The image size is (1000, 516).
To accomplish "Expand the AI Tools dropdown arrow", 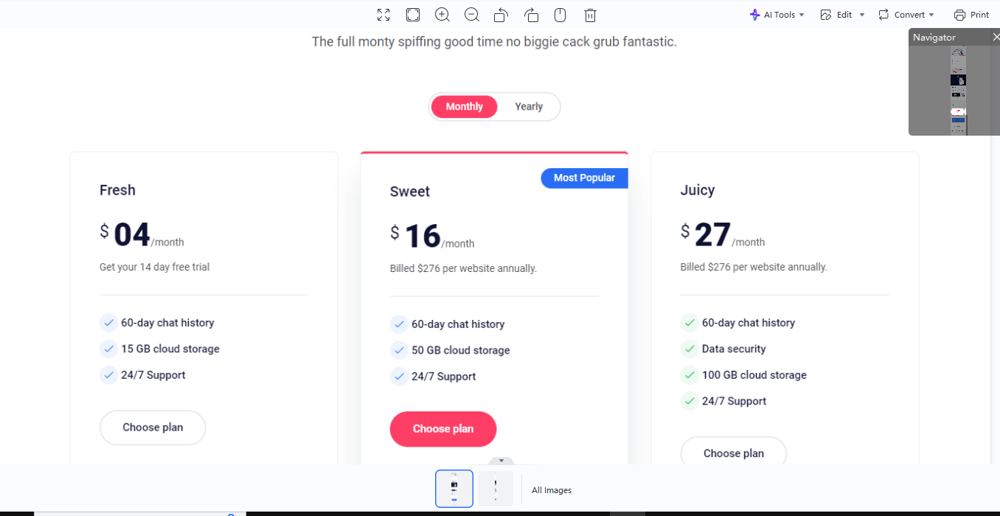I will 802,14.
